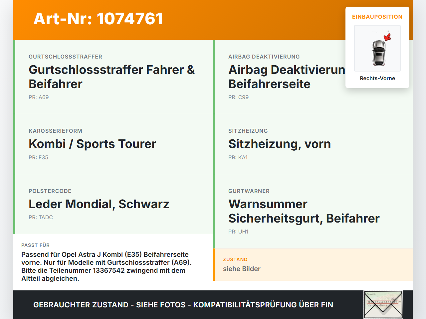426x319 pixels.
Task: Click the Gebrauchter Zustand footer banner text
Action: [x=183, y=305]
